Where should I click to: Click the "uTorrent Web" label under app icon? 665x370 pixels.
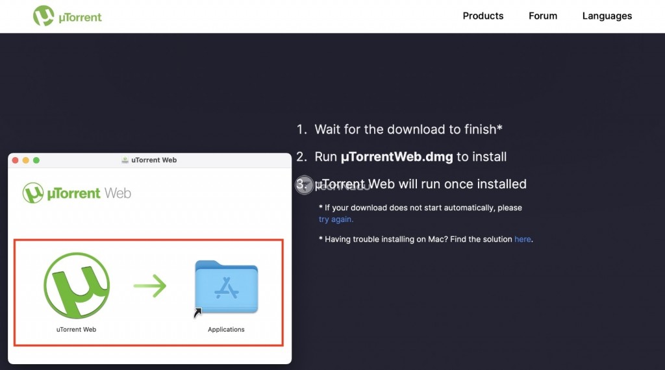[77, 329]
